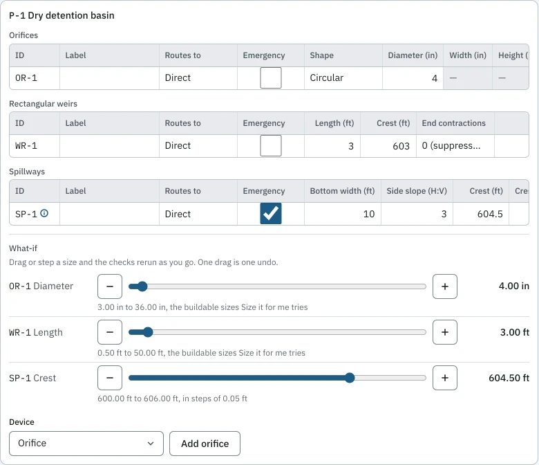Open the Device dropdown showing Orifice
539x465 pixels.
click(86, 444)
